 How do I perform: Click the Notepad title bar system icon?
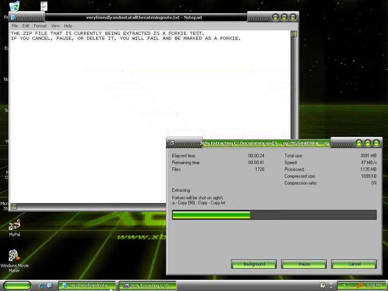coord(13,17)
